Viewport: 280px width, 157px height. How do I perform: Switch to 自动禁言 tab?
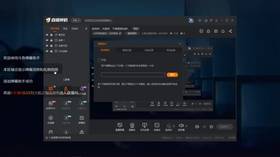click(105, 50)
